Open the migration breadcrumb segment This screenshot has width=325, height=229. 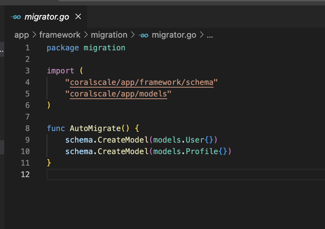pyautogui.click(x=109, y=35)
